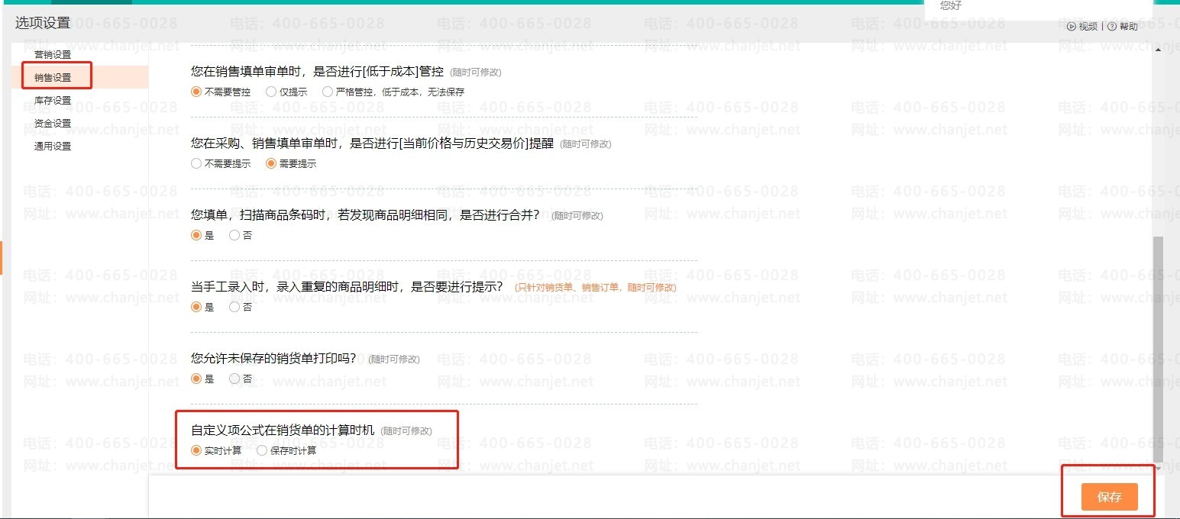Click the scrollbar down arrow

[1159, 467]
